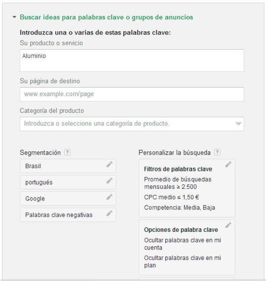Click pencil icon in Opciones de palabra clave
267x281 pixels.
[x=228, y=225]
